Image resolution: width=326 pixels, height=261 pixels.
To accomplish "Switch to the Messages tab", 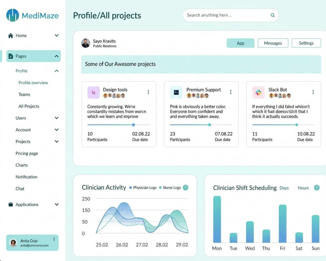I will click(x=273, y=43).
